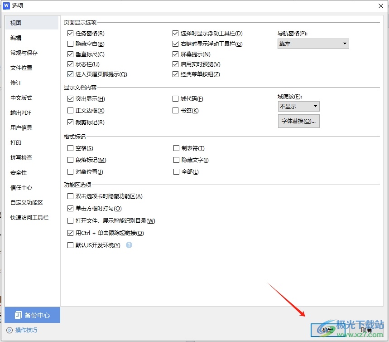Enable 双击选项卡时隐藏功能区(A)
Image resolution: width=389 pixels, height=342 pixels.
(71, 196)
